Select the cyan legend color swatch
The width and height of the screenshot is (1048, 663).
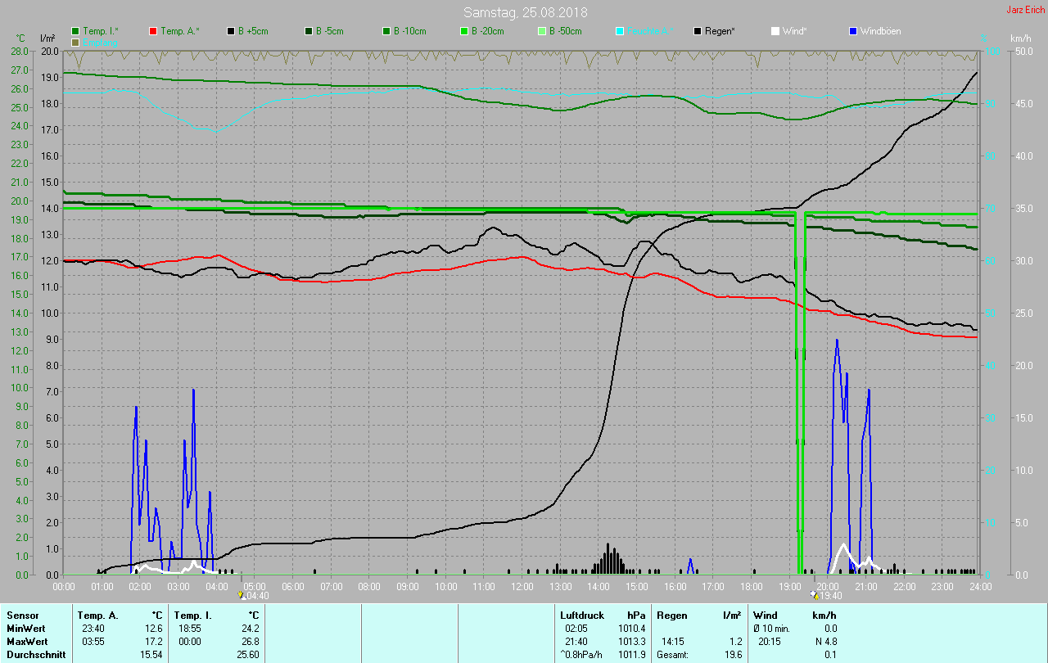[620, 31]
